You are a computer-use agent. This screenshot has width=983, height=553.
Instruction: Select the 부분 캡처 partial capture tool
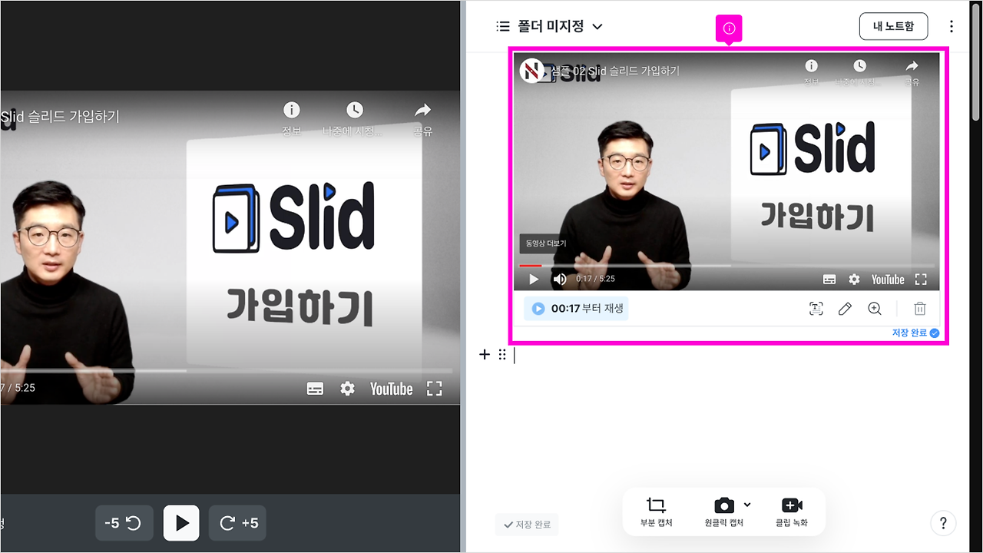point(654,511)
